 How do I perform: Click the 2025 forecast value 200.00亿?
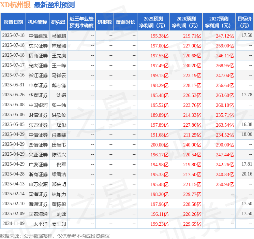(x=160, y=145)
